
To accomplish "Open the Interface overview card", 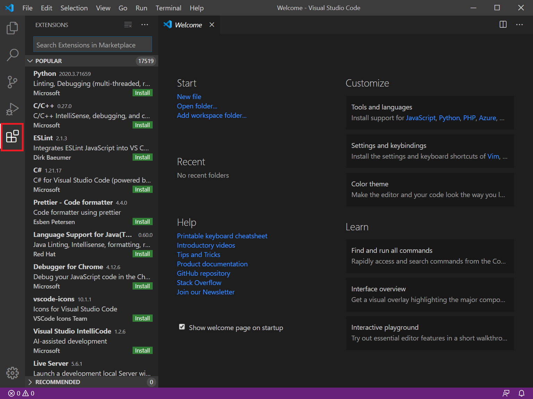I will [430, 294].
